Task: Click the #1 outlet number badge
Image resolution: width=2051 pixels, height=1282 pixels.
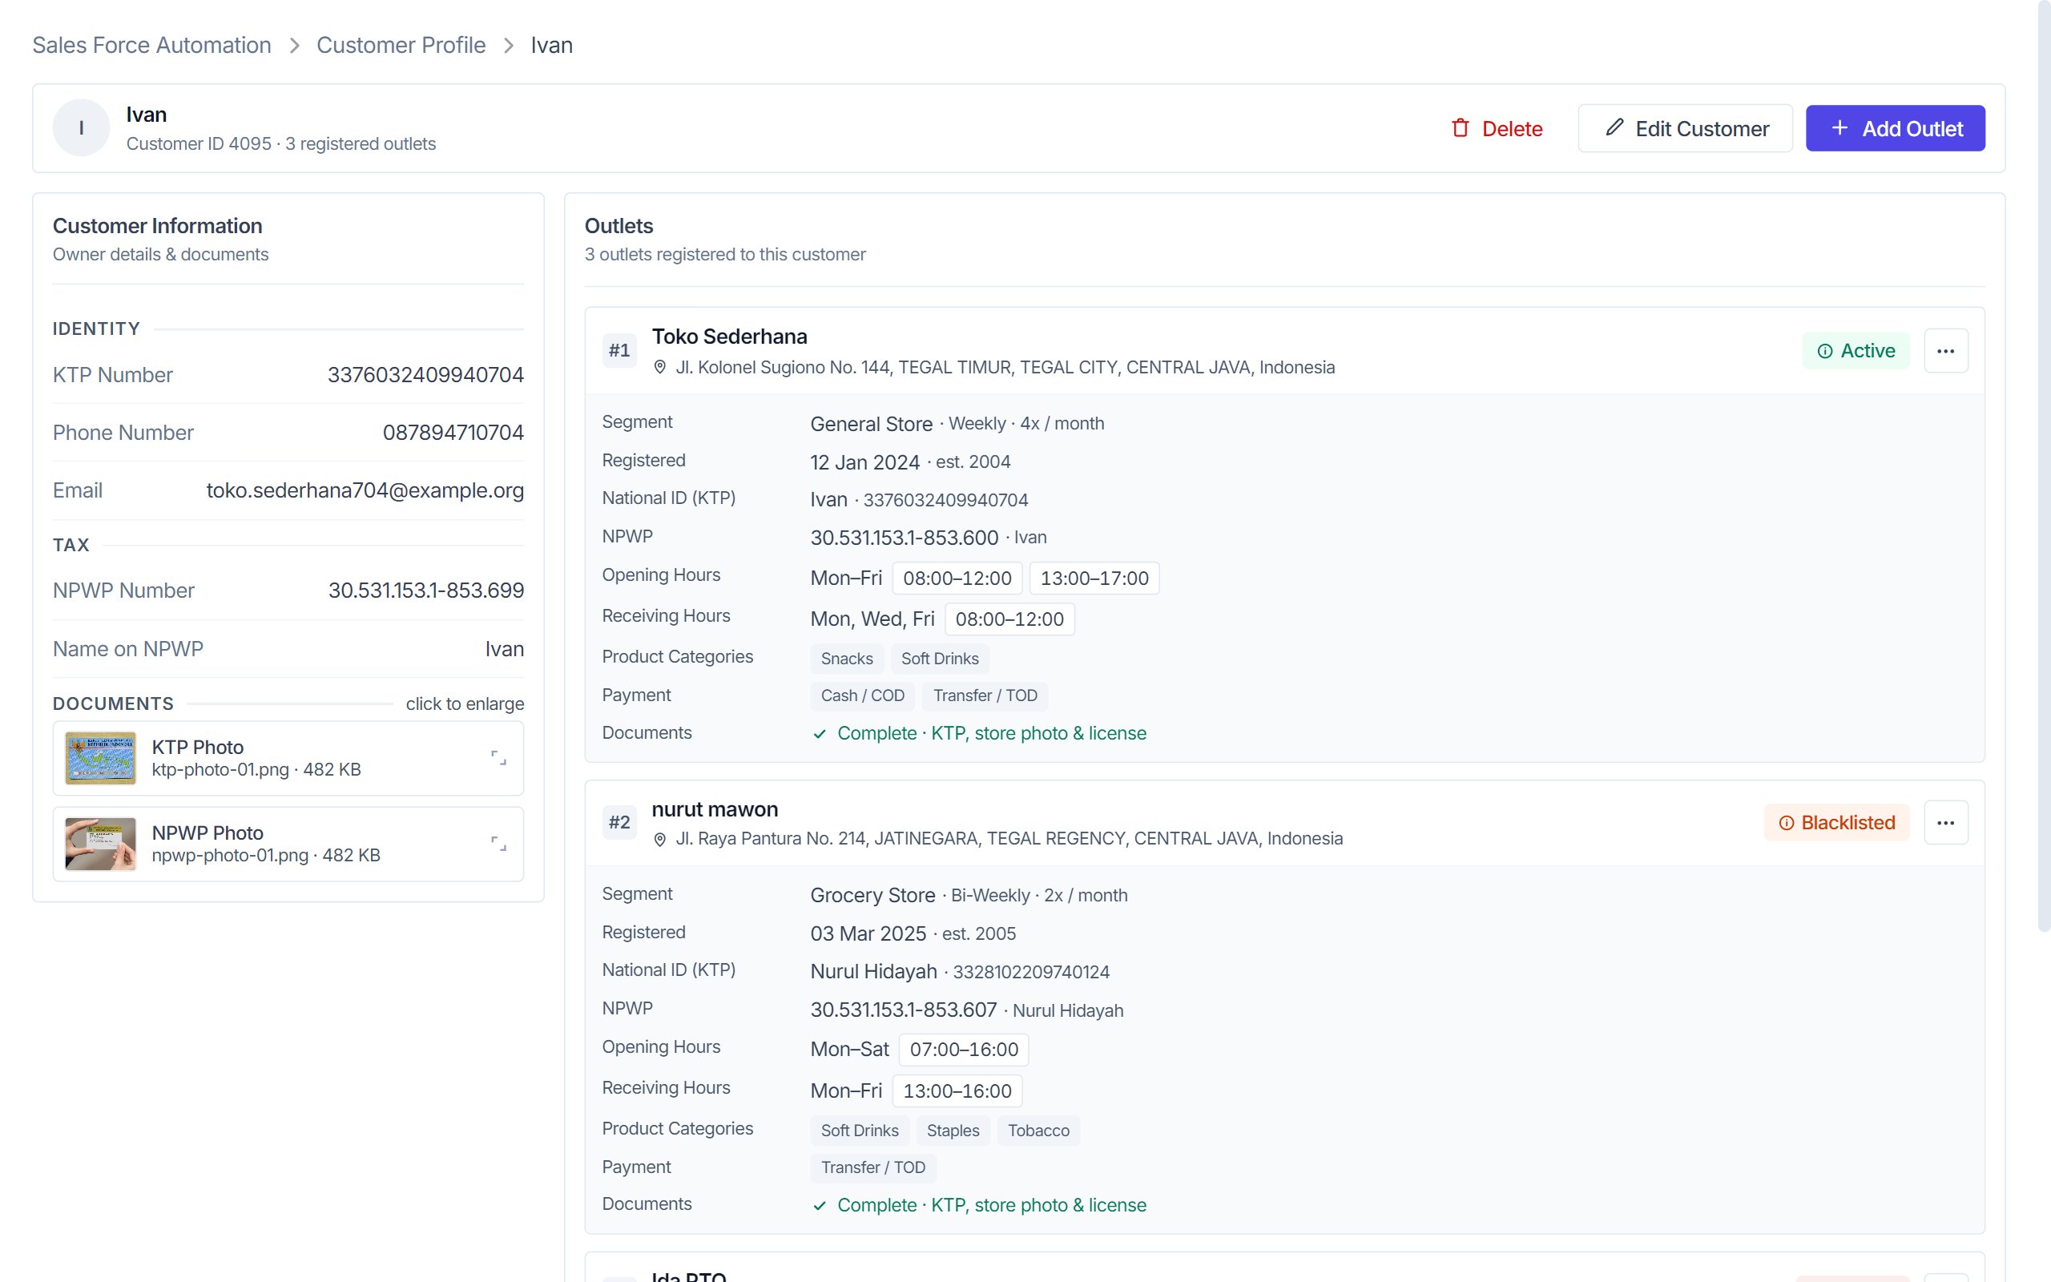Action: (619, 351)
